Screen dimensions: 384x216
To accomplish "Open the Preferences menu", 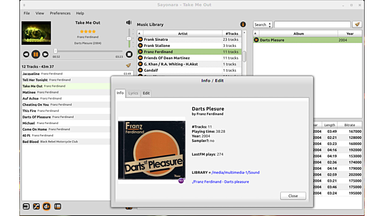I will click(x=60, y=13).
